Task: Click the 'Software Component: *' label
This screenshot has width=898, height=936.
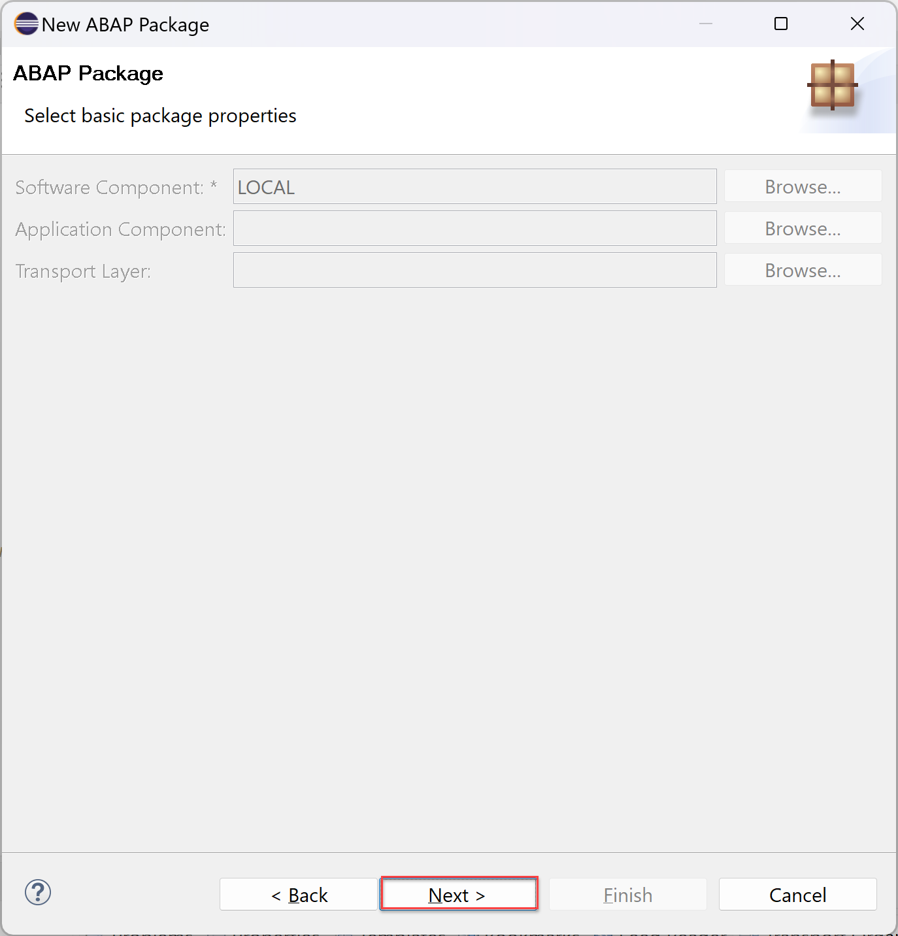Action: [116, 188]
